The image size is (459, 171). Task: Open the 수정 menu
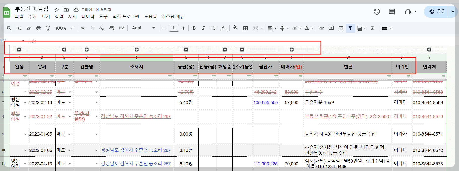[x=32, y=16]
